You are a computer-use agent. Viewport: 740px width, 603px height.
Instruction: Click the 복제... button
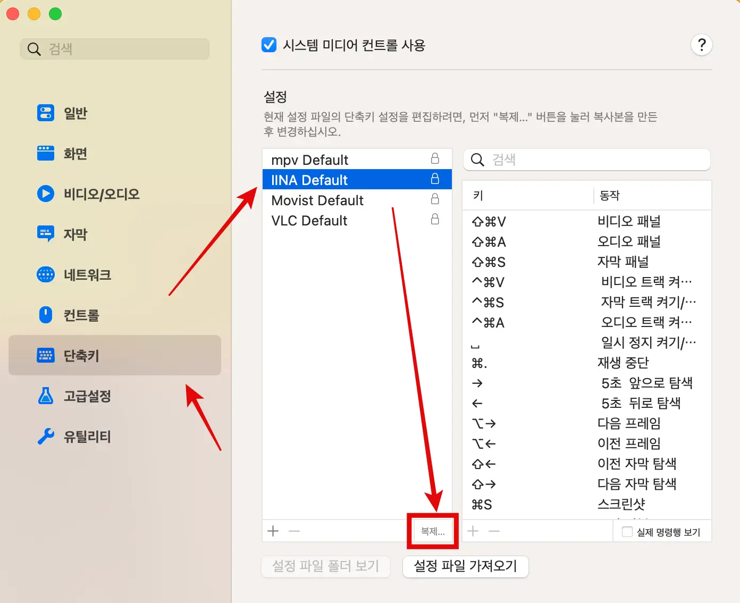[432, 531]
